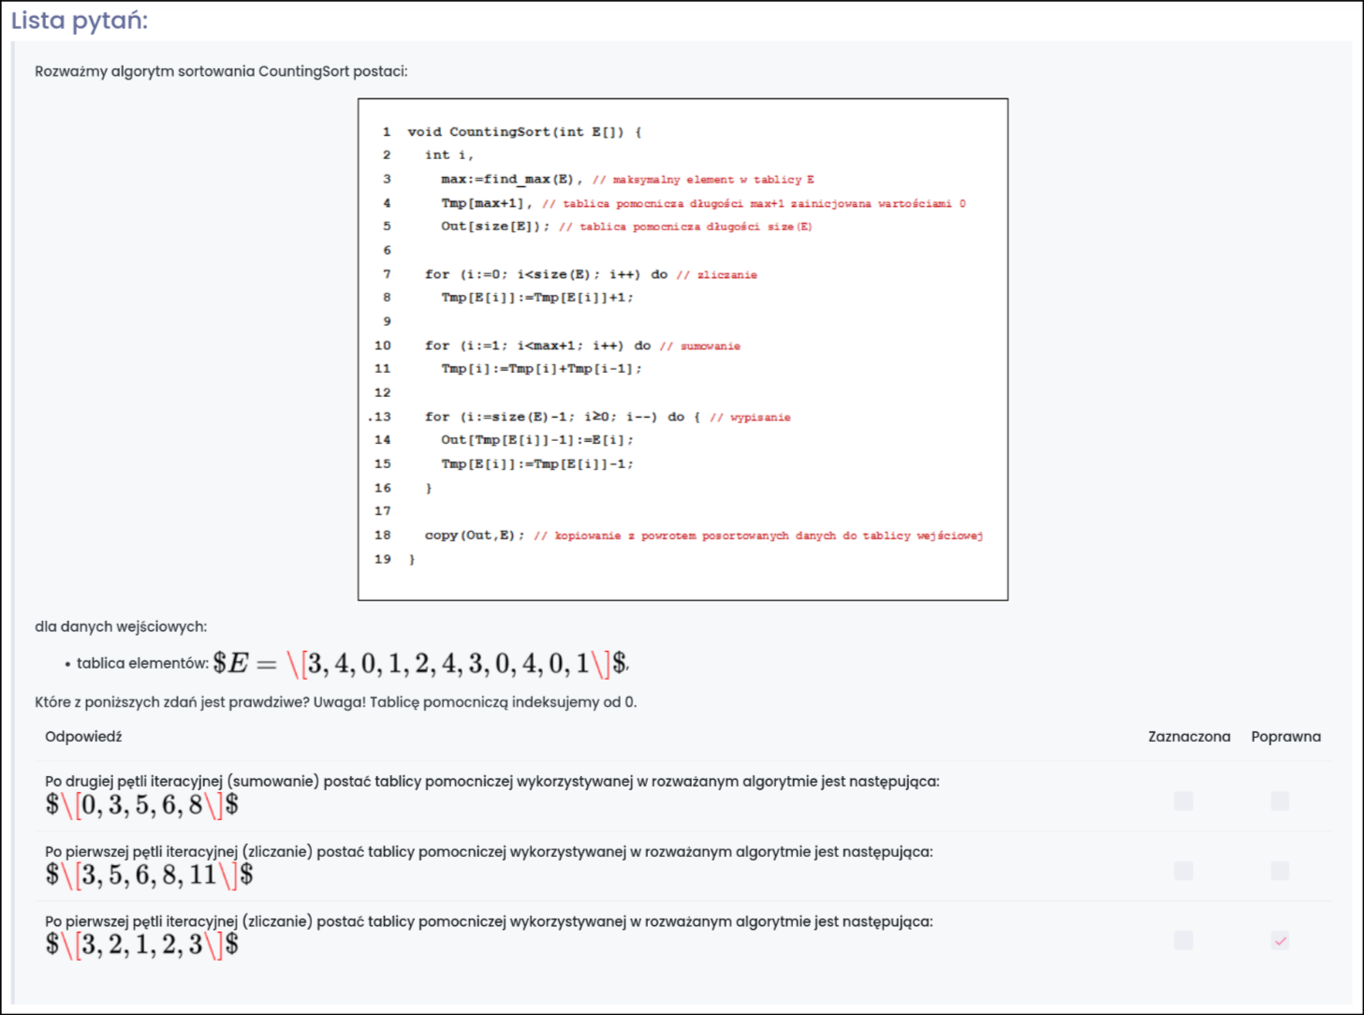This screenshot has height=1015, width=1364.
Task: Click the checked Poprawna checkbox for answer [3,2,1,2,3]
Action: pos(1280,940)
